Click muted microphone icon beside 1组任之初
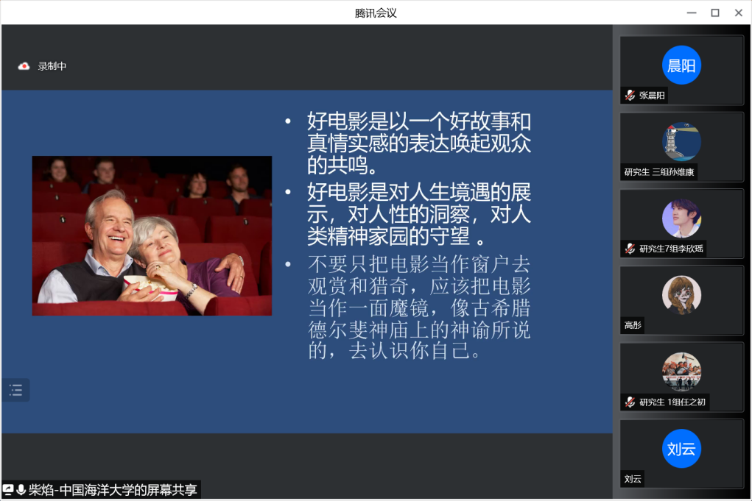This screenshot has width=752, height=501. coord(630,402)
